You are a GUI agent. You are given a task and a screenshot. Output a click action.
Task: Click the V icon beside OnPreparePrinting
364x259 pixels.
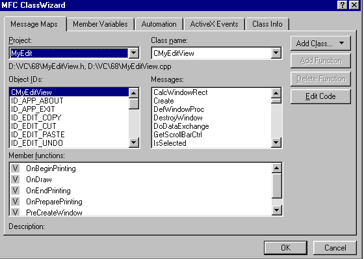(16, 202)
